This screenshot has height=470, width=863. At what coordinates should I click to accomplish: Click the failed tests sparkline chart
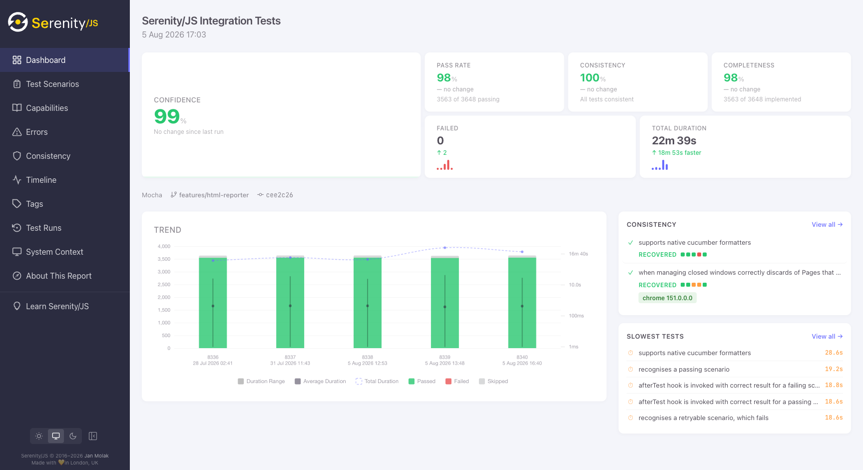pyautogui.click(x=445, y=165)
